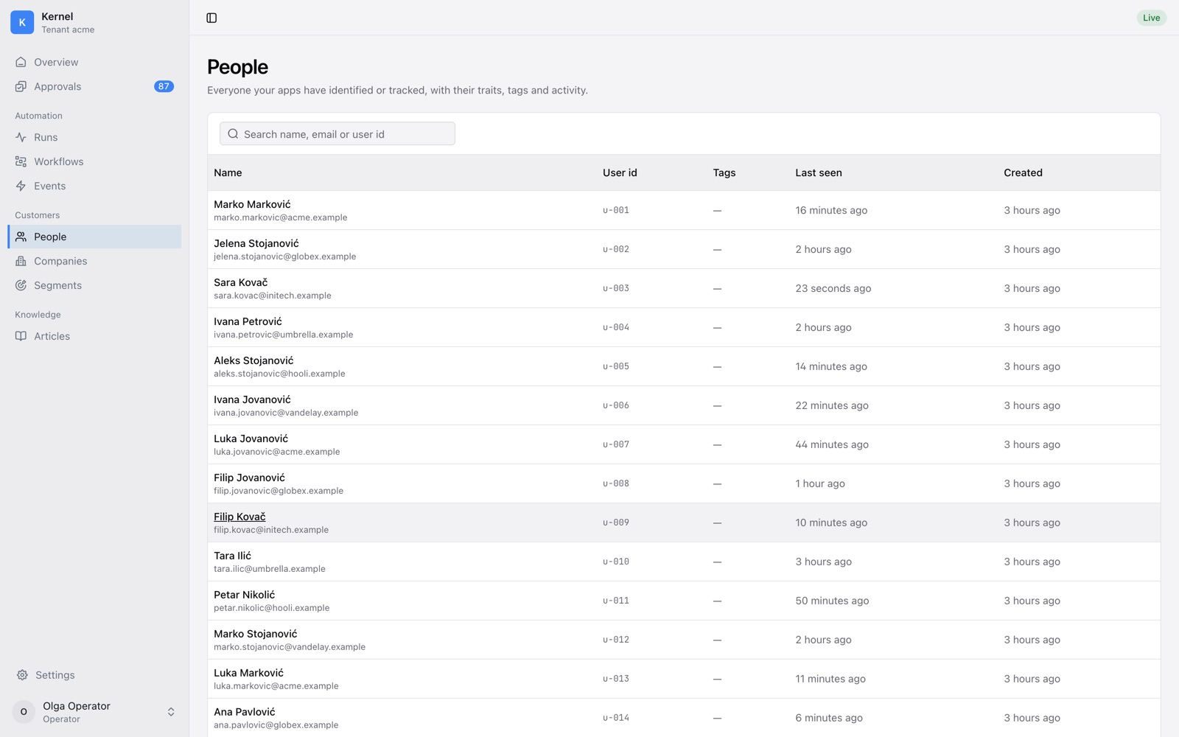Click "1 hour ago" for Filip Jovanović
This screenshot has width=1179, height=737.
point(820,483)
